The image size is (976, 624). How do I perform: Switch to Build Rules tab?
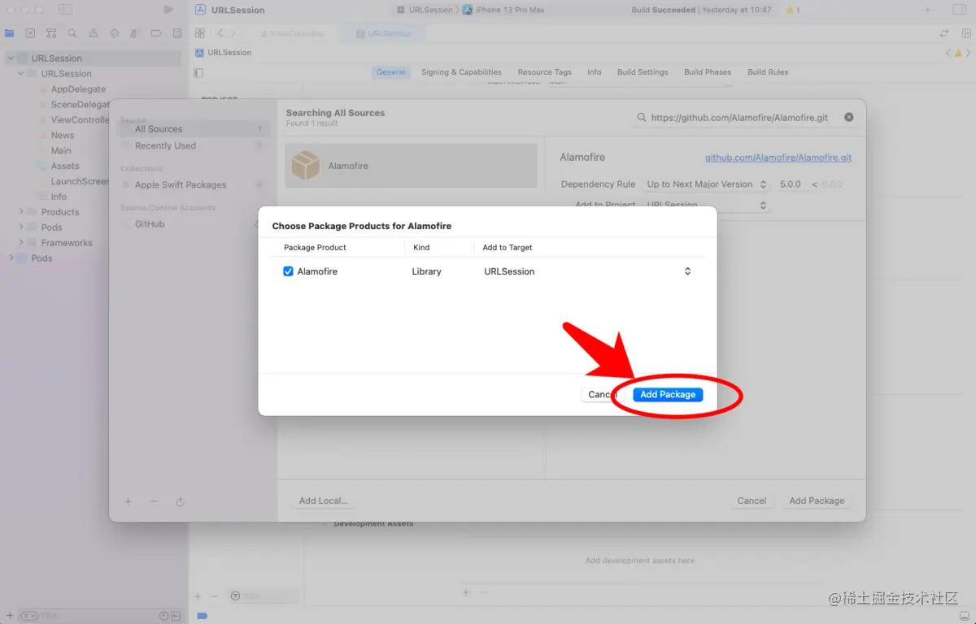(768, 72)
